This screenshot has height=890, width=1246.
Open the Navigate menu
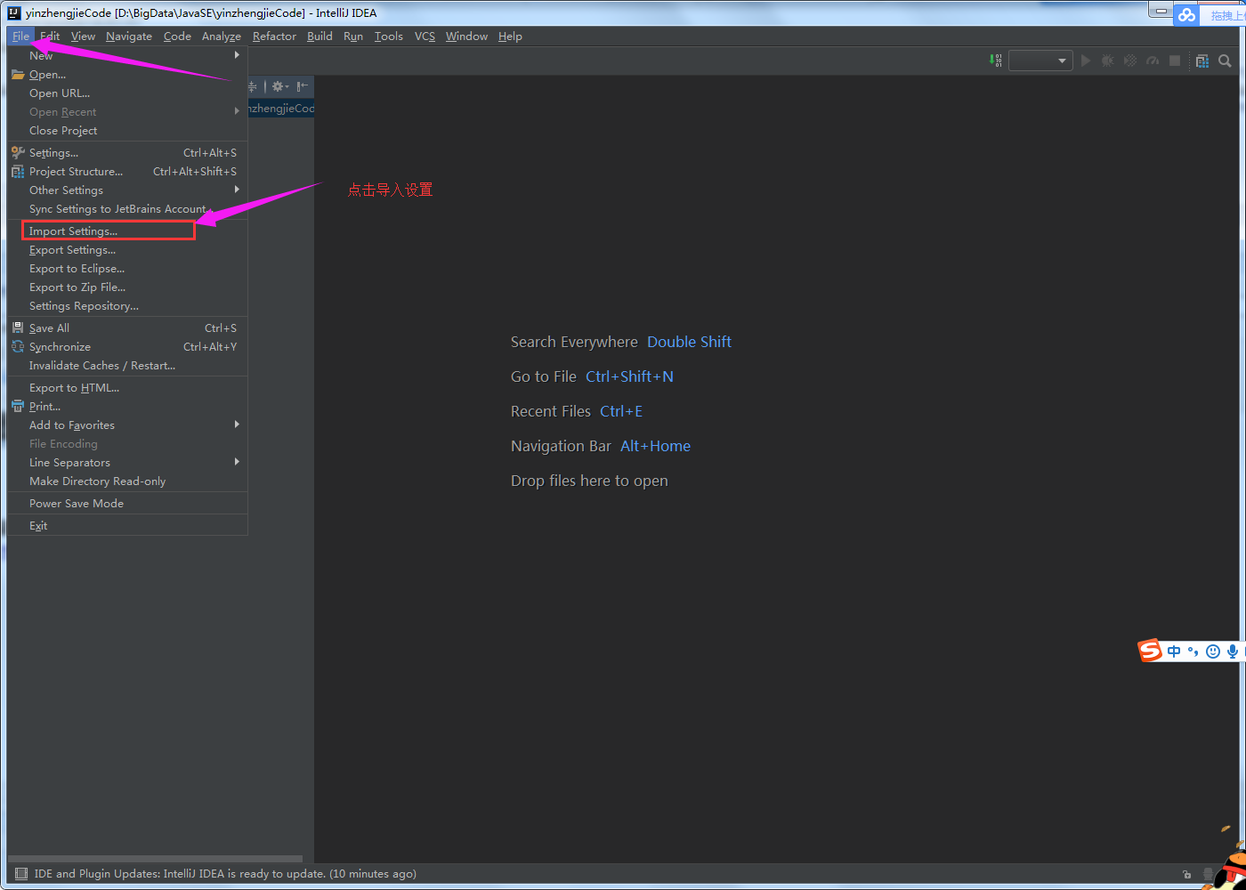[129, 36]
